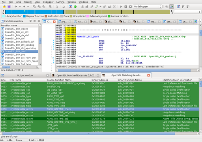Open the Options menu
202x142 pixels.
click(x=71, y=2)
